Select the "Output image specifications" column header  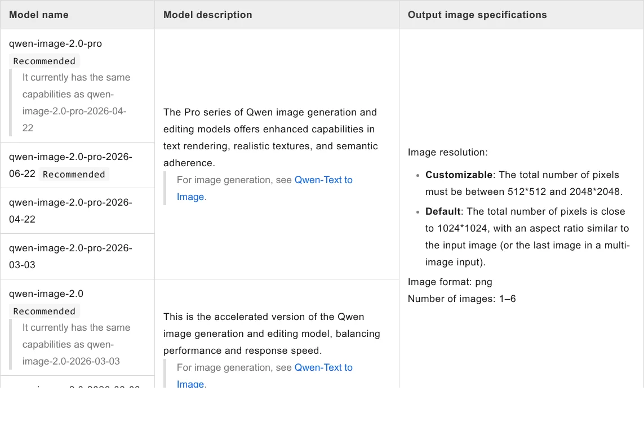coord(477,15)
